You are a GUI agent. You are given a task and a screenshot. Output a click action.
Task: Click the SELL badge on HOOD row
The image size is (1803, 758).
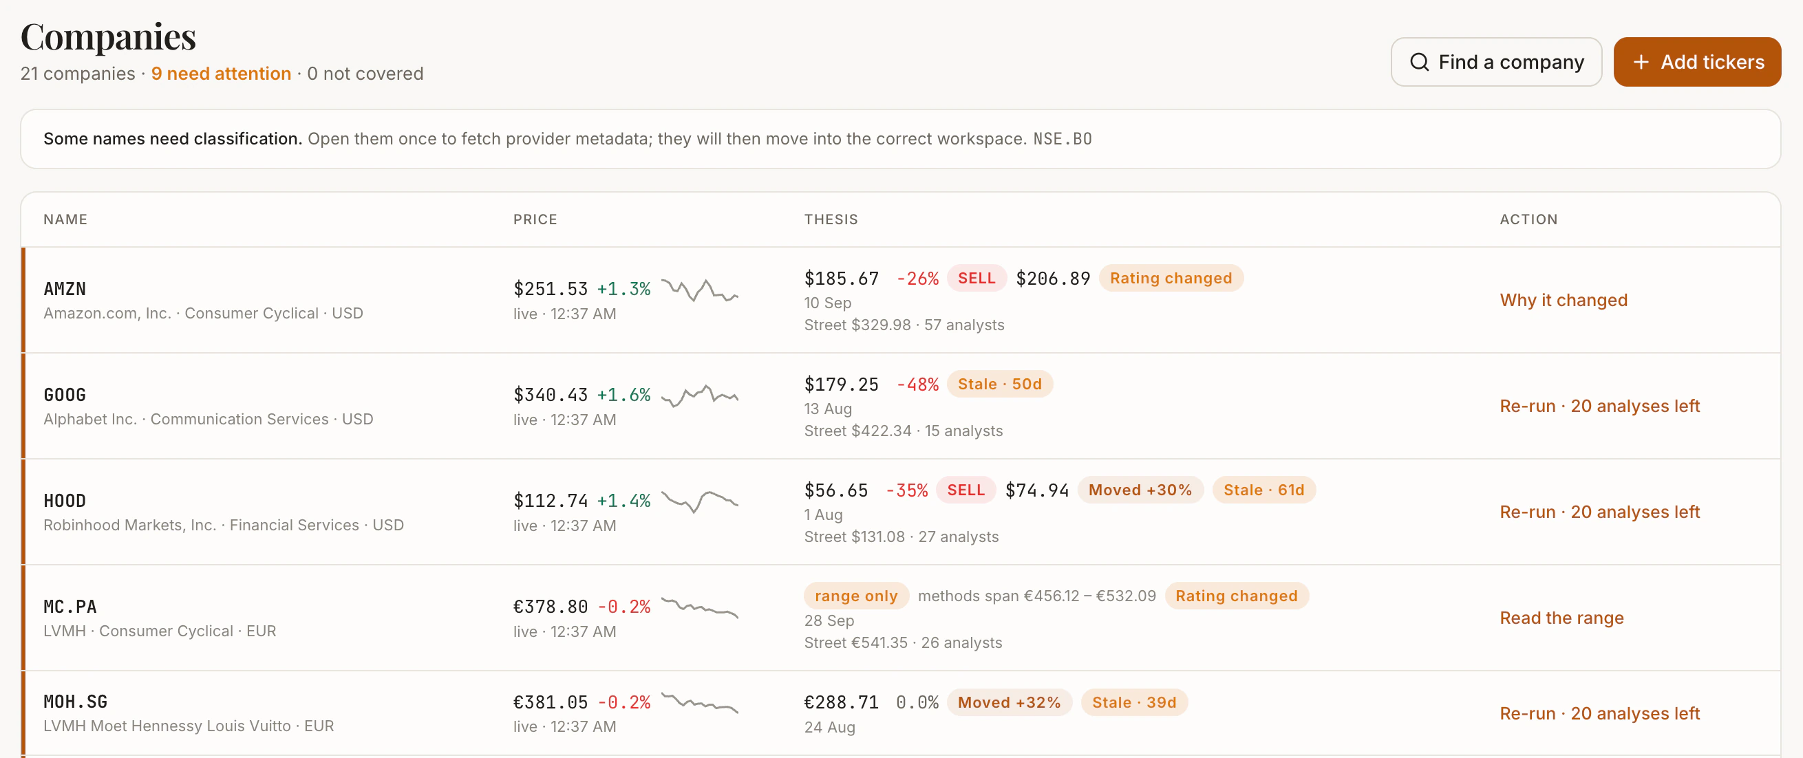(966, 490)
